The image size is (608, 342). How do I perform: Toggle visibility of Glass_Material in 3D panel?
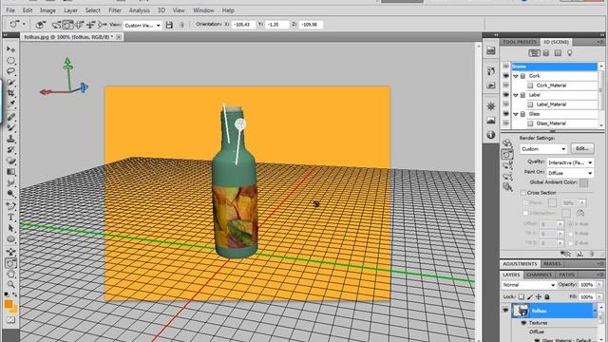point(505,123)
